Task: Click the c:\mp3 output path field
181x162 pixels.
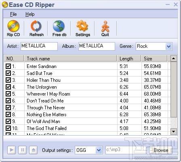Action: pos(126,150)
